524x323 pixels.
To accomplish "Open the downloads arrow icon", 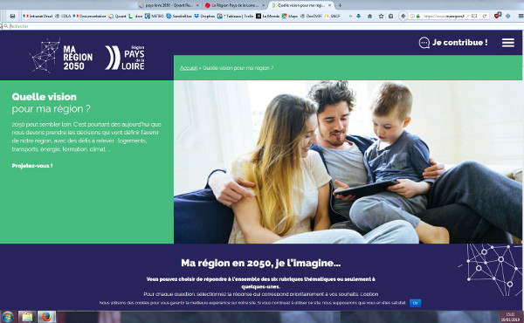I will point(359,16).
